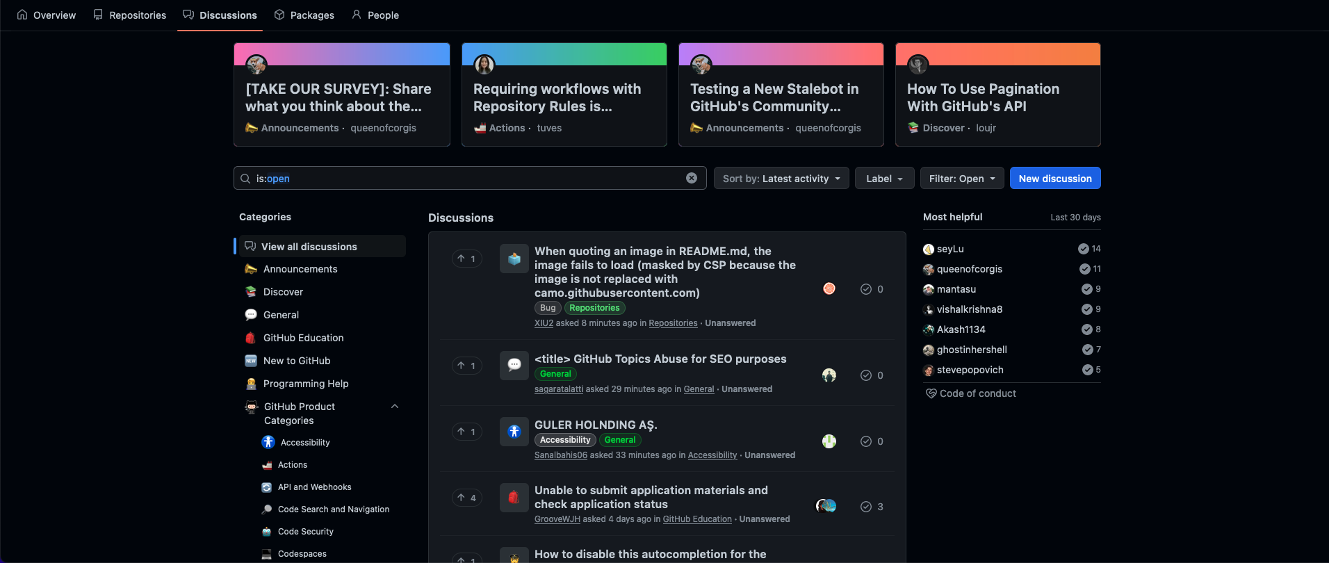Click the speech bubble icon beside GitHub Topics Abuse
The width and height of the screenshot is (1329, 563).
[514, 365]
